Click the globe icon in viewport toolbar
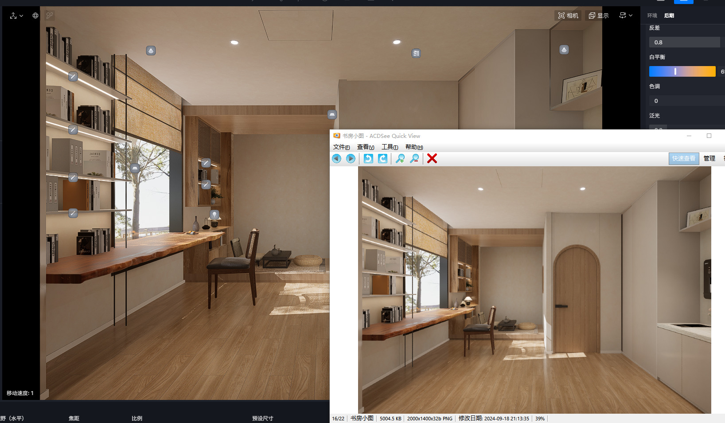The image size is (725, 423). pos(35,16)
